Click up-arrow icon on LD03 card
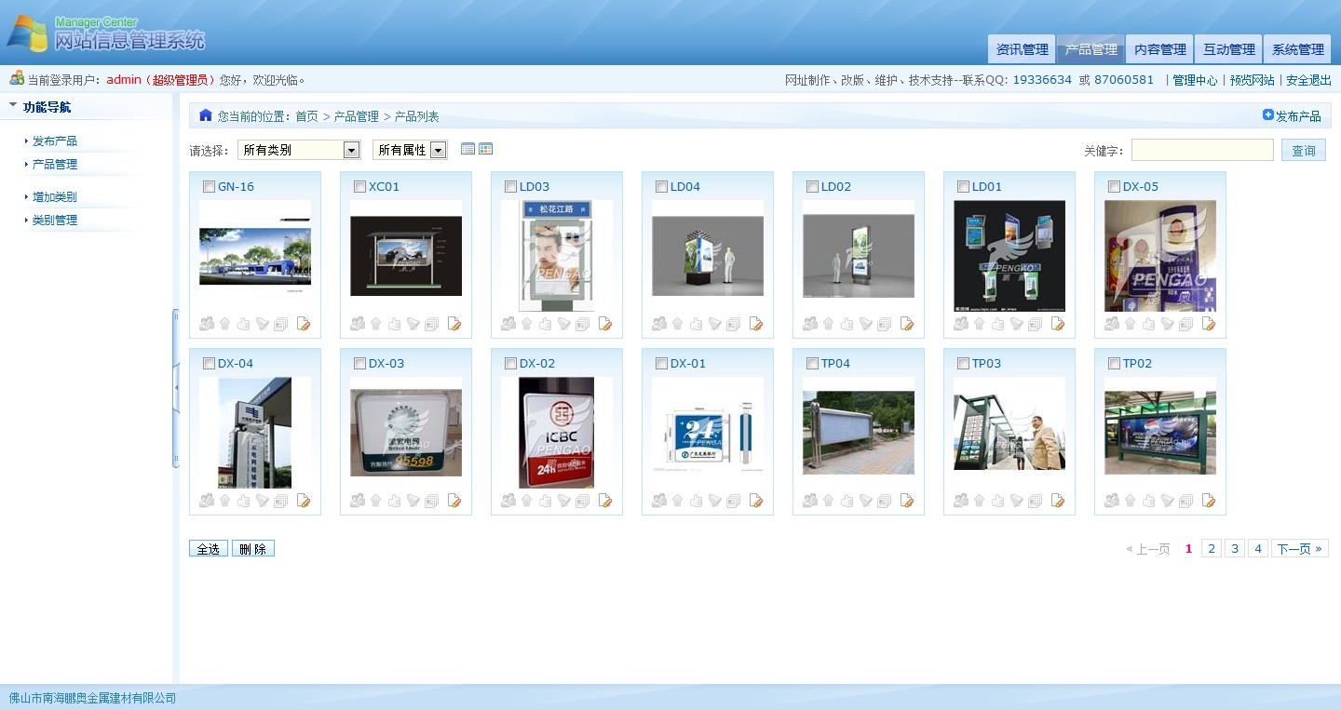Screen dimensions: 1341x710 527,324
